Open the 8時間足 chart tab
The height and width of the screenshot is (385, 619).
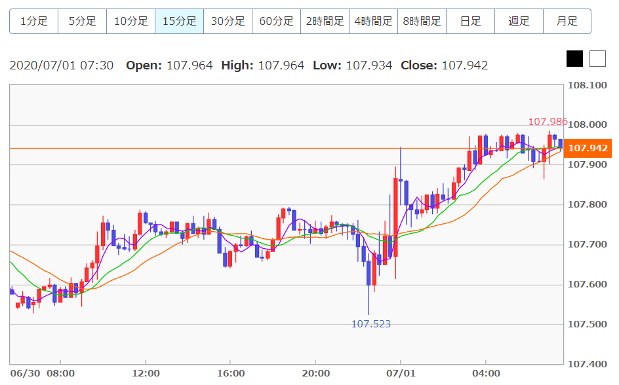point(422,21)
